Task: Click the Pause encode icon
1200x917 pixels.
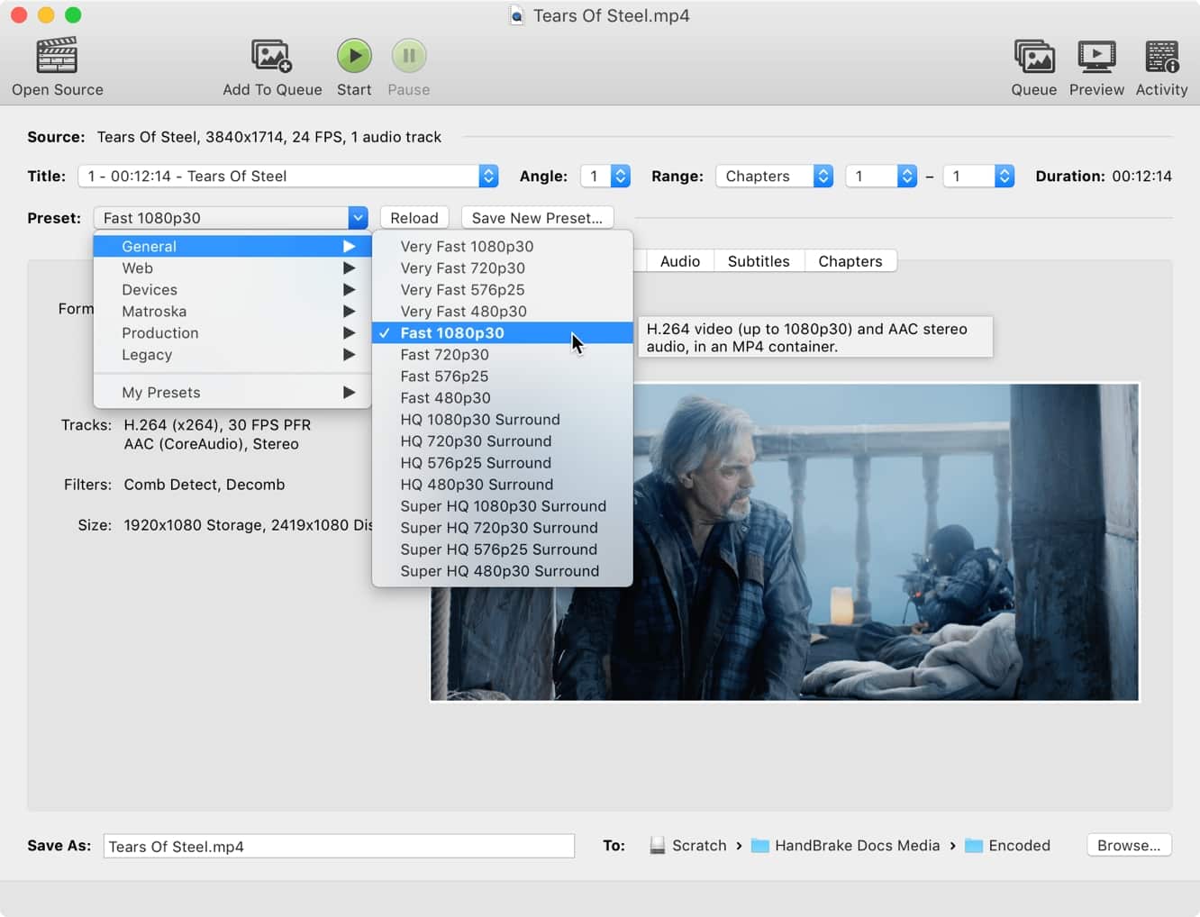Action: point(408,55)
